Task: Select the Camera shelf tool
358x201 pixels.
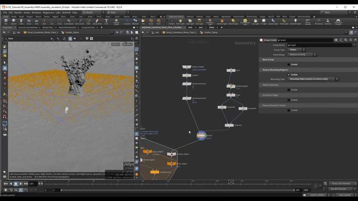Action: tap(172, 22)
